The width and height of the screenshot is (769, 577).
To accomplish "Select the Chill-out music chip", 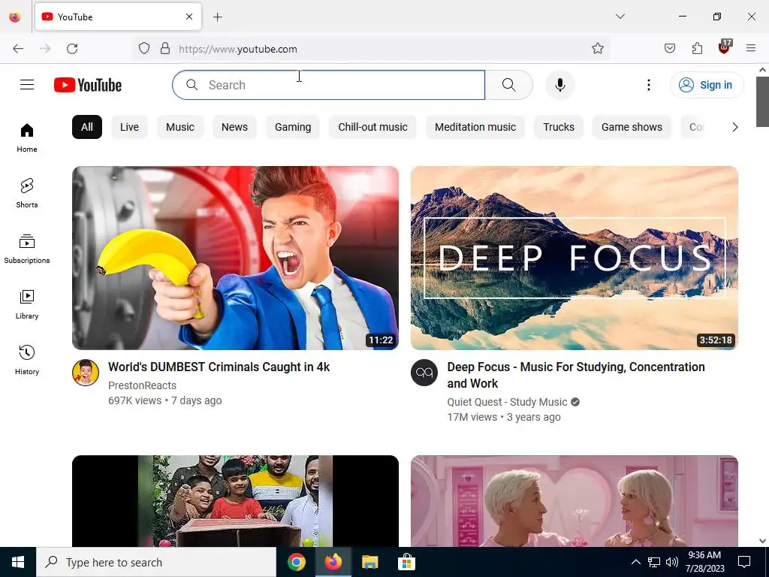I will (372, 127).
